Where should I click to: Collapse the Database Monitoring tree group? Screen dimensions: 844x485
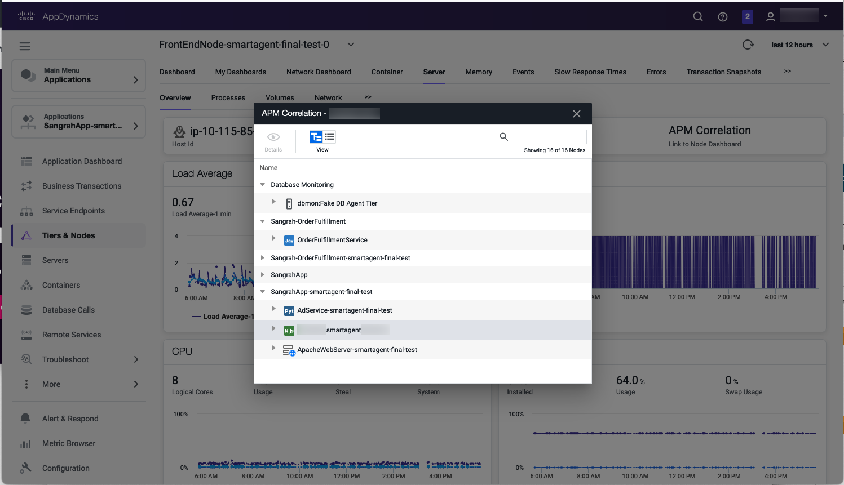(262, 185)
